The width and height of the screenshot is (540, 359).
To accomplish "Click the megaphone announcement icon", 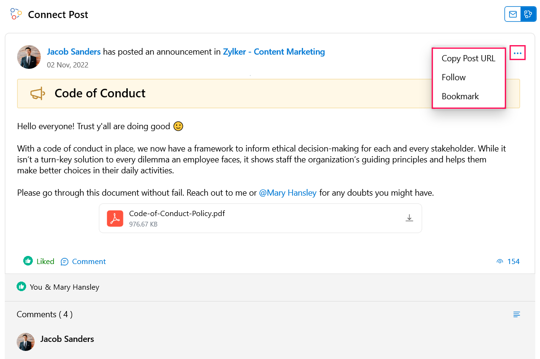I will pyautogui.click(x=38, y=93).
